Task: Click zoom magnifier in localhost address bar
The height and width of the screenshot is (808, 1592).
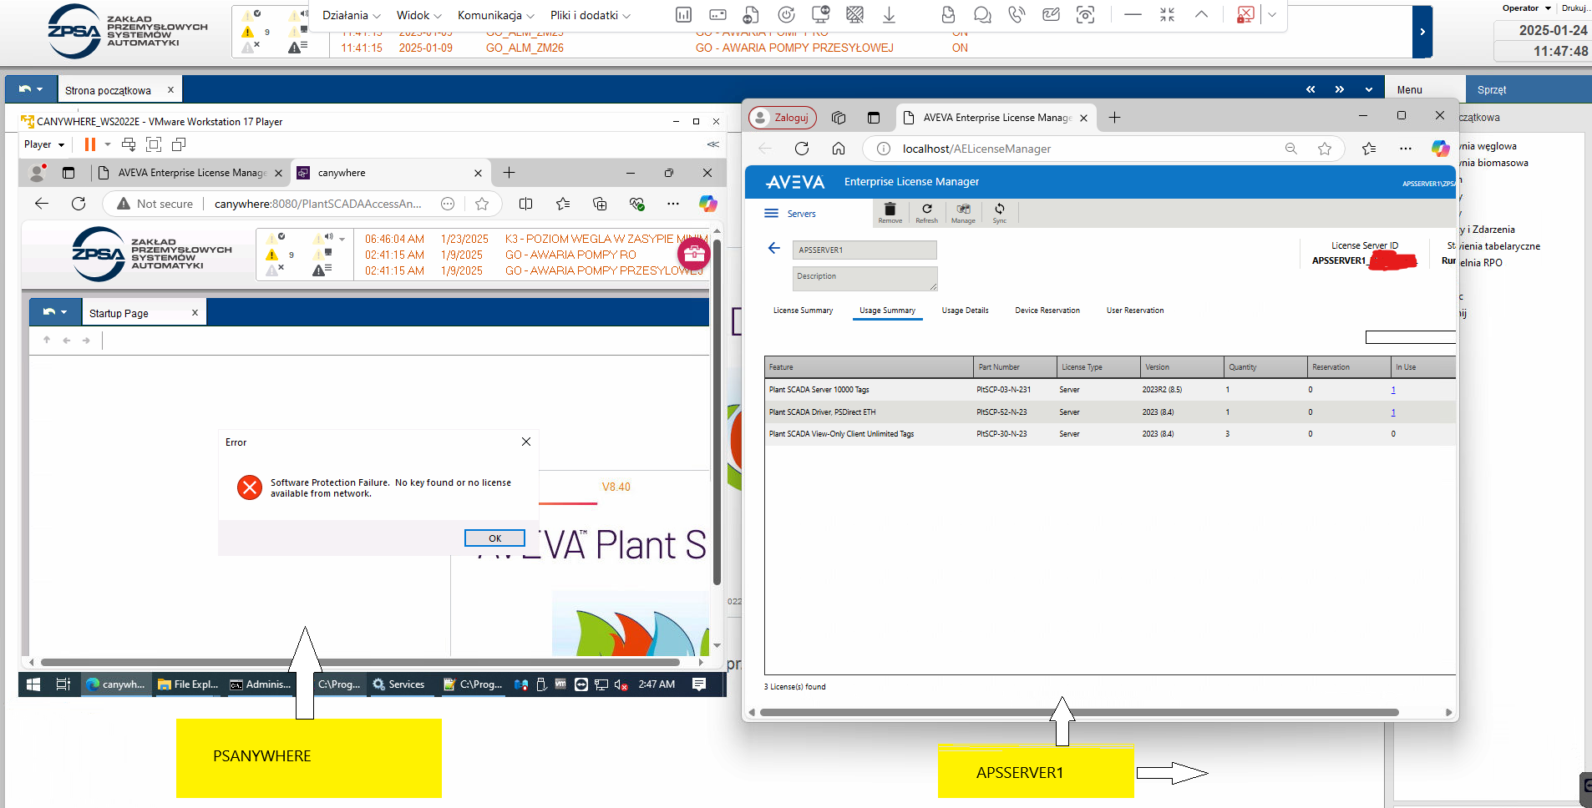Action: (x=1290, y=149)
